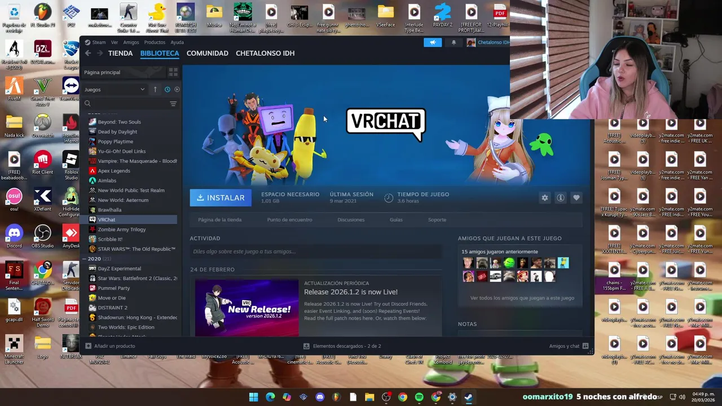722x406 pixels.
Task: Select BIBLIOTECA tab
Action: (160, 53)
